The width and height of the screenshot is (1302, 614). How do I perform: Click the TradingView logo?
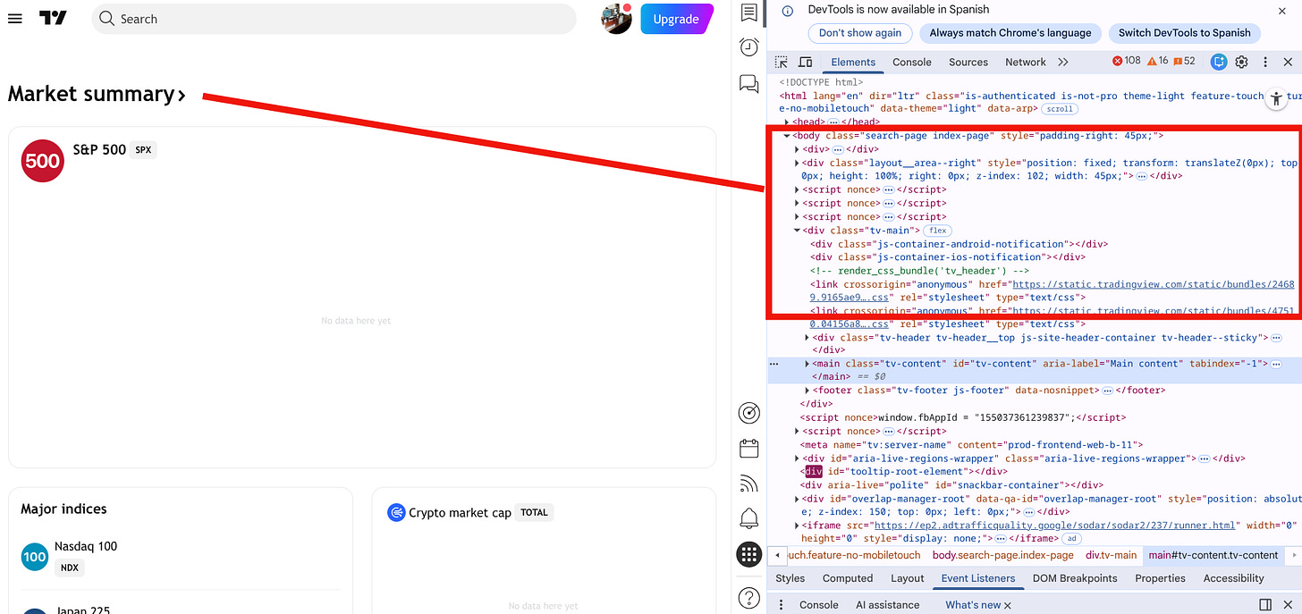click(53, 18)
